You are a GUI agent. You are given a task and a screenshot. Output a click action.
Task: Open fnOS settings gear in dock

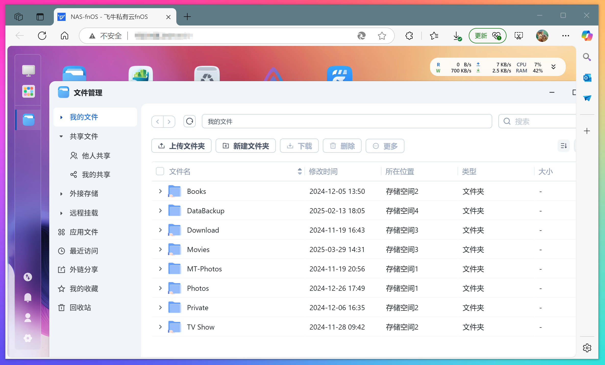tap(28, 338)
